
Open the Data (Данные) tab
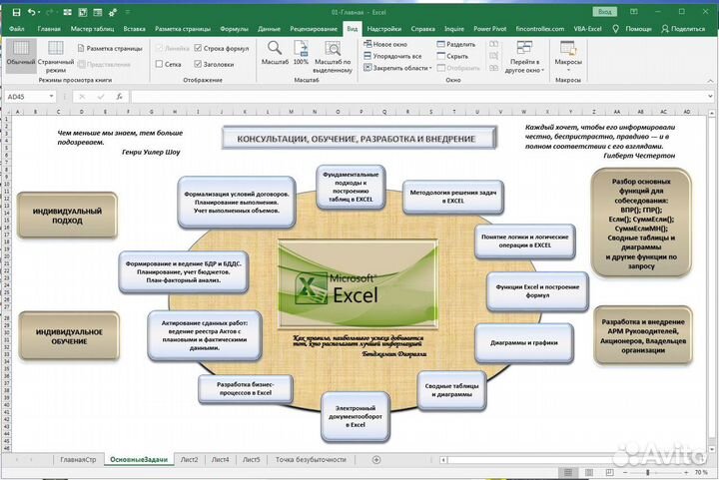coord(269,28)
